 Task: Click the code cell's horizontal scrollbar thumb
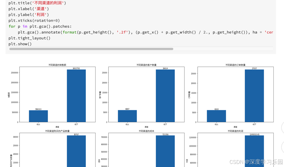point(91,49)
